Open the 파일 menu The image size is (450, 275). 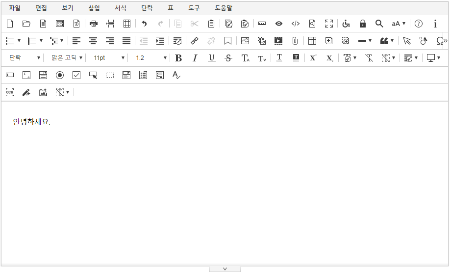[x=15, y=8]
